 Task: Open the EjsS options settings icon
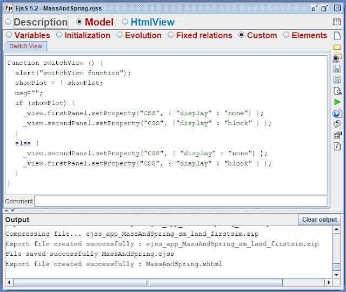337,135
